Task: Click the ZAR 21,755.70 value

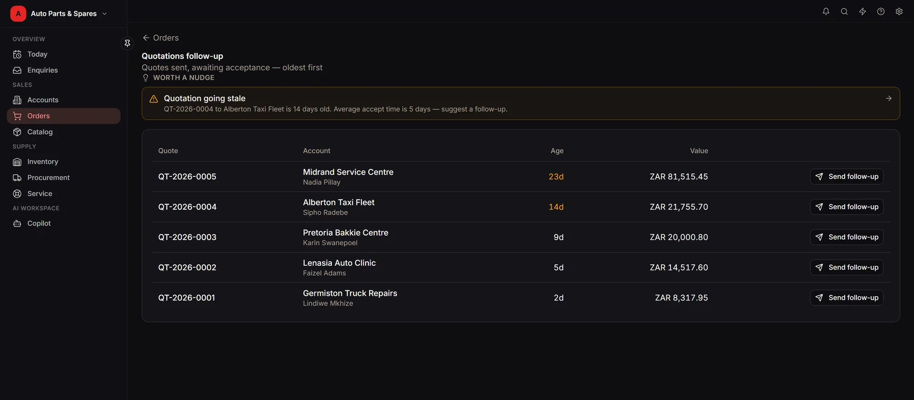Action: (x=679, y=207)
